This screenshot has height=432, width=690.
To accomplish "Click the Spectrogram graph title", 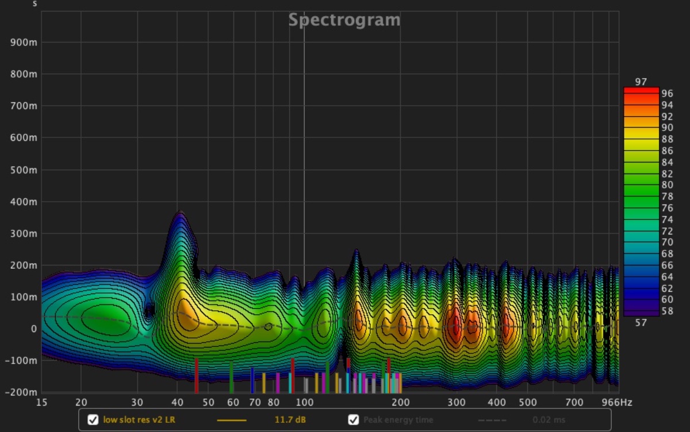I will coord(344,20).
